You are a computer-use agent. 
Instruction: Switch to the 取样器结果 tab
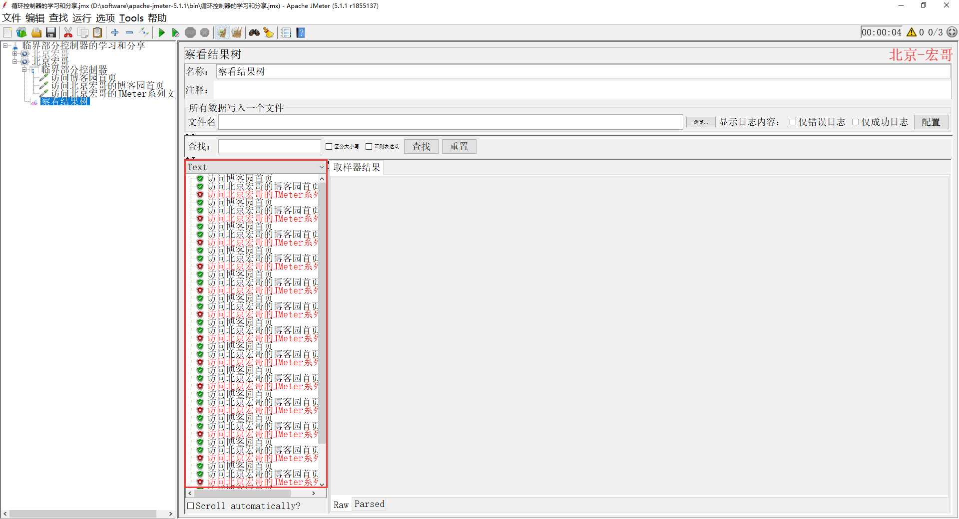[x=357, y=168]
